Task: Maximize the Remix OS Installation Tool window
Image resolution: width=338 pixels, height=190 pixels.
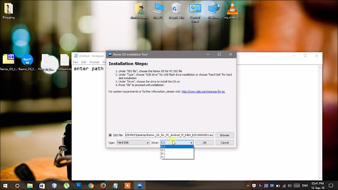Action: (x=219, y=54)
